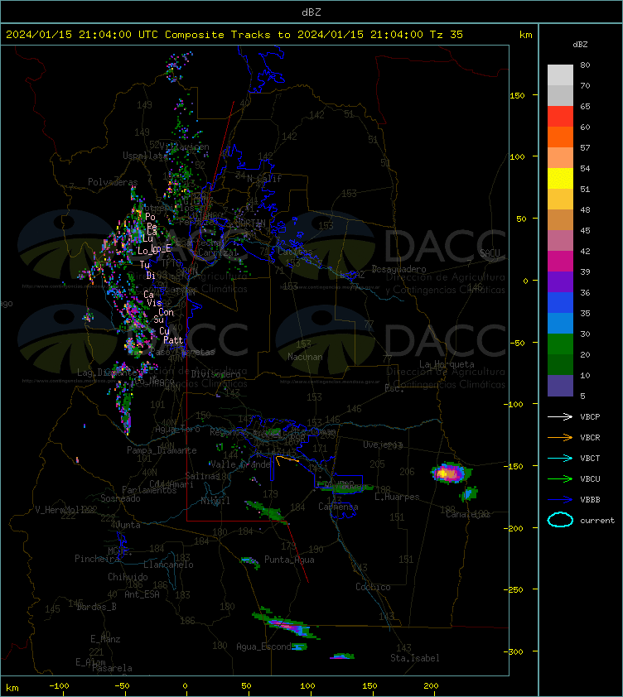
Task: Click the orange storm track near Valle_Grande
Action: [x=287, y=459]
